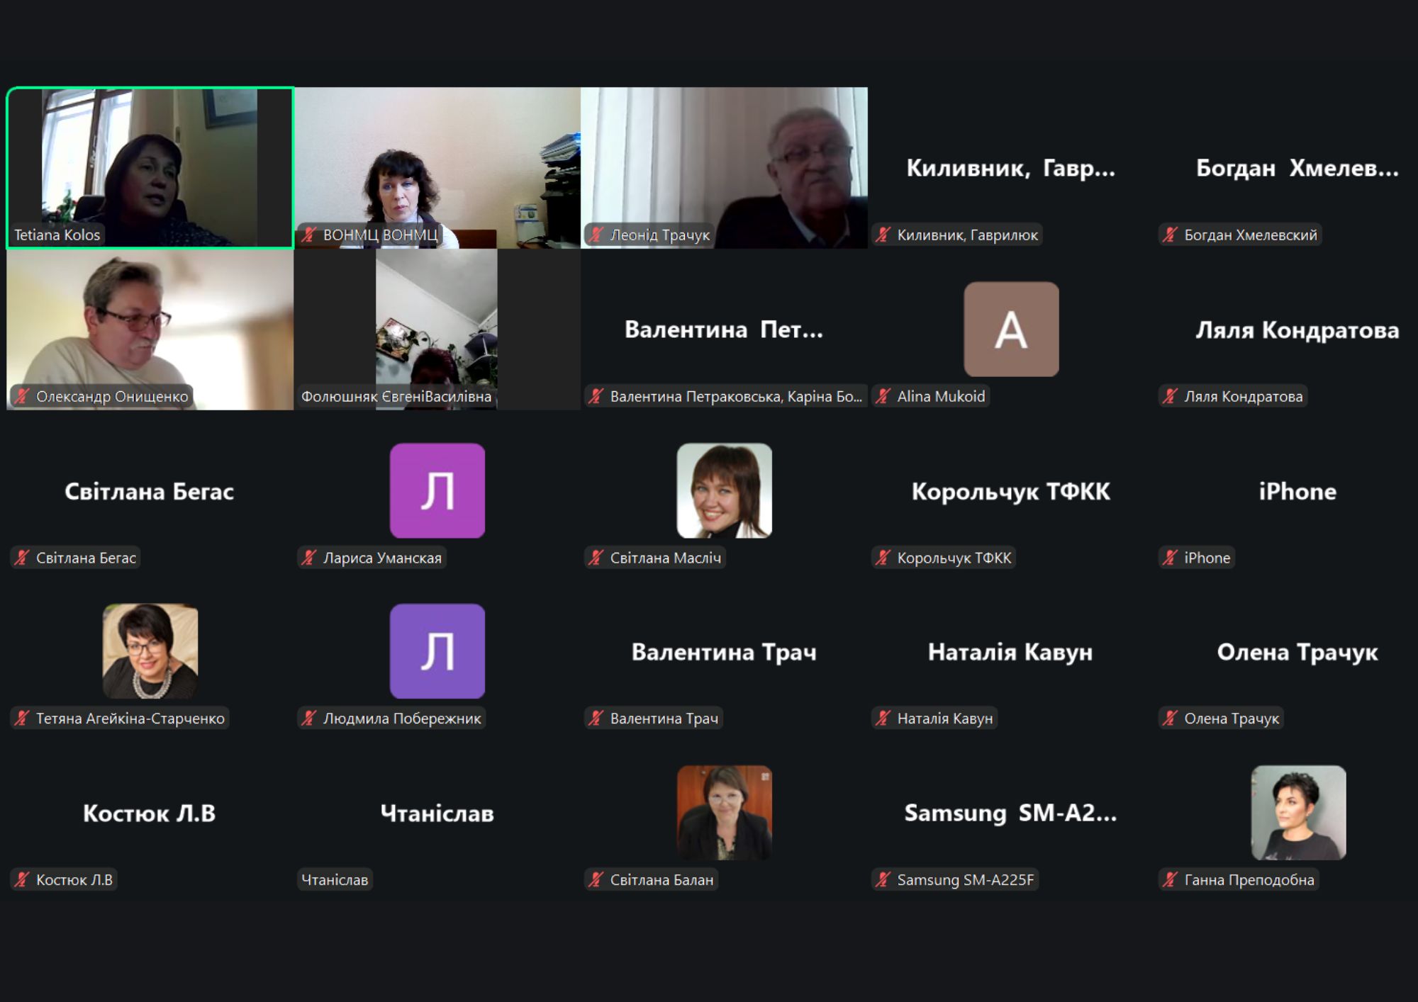The width and height of the screenshot is (1418, 1002).
Task: Click muted mic icon beside Корольчук ТФКК label
Action: tap(883, 558)
